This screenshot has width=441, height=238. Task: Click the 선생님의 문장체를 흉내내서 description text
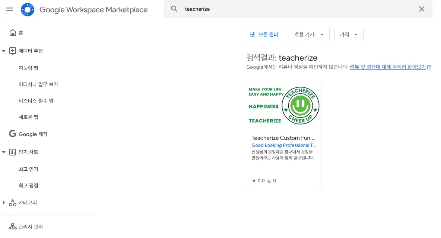tap(282, 155)
